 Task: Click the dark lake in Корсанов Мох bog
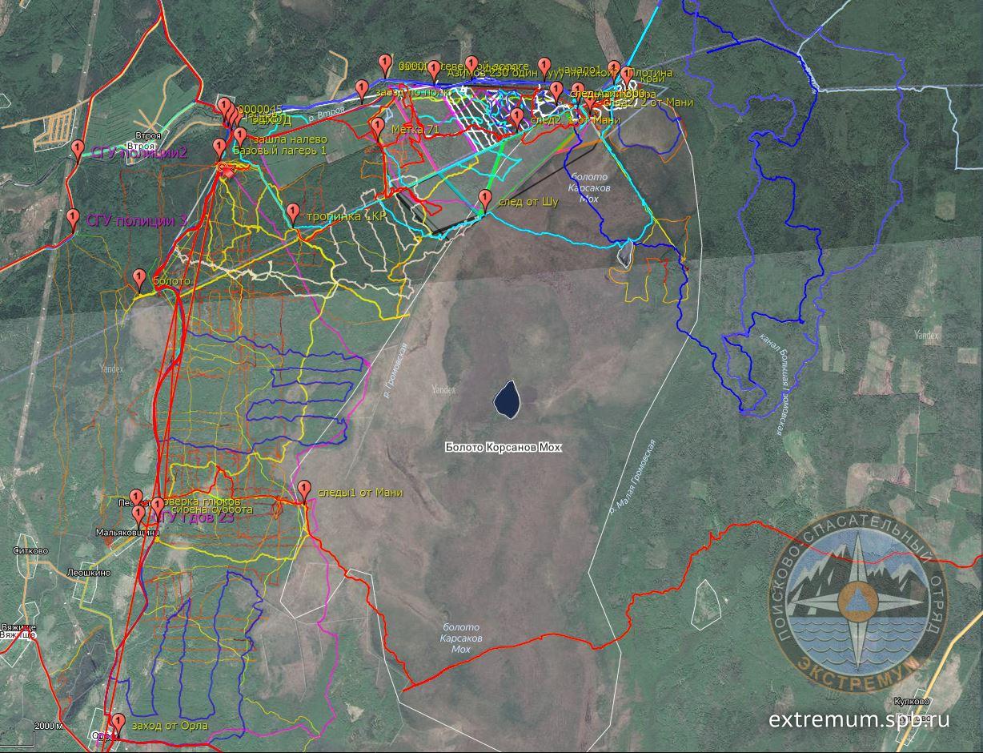506,399
